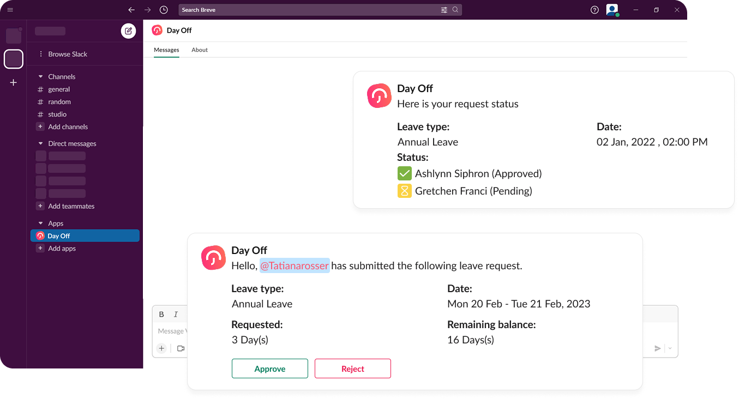Click the search filter sliders icon
Viewport: 739px width, 399px height.
point(444,10)
